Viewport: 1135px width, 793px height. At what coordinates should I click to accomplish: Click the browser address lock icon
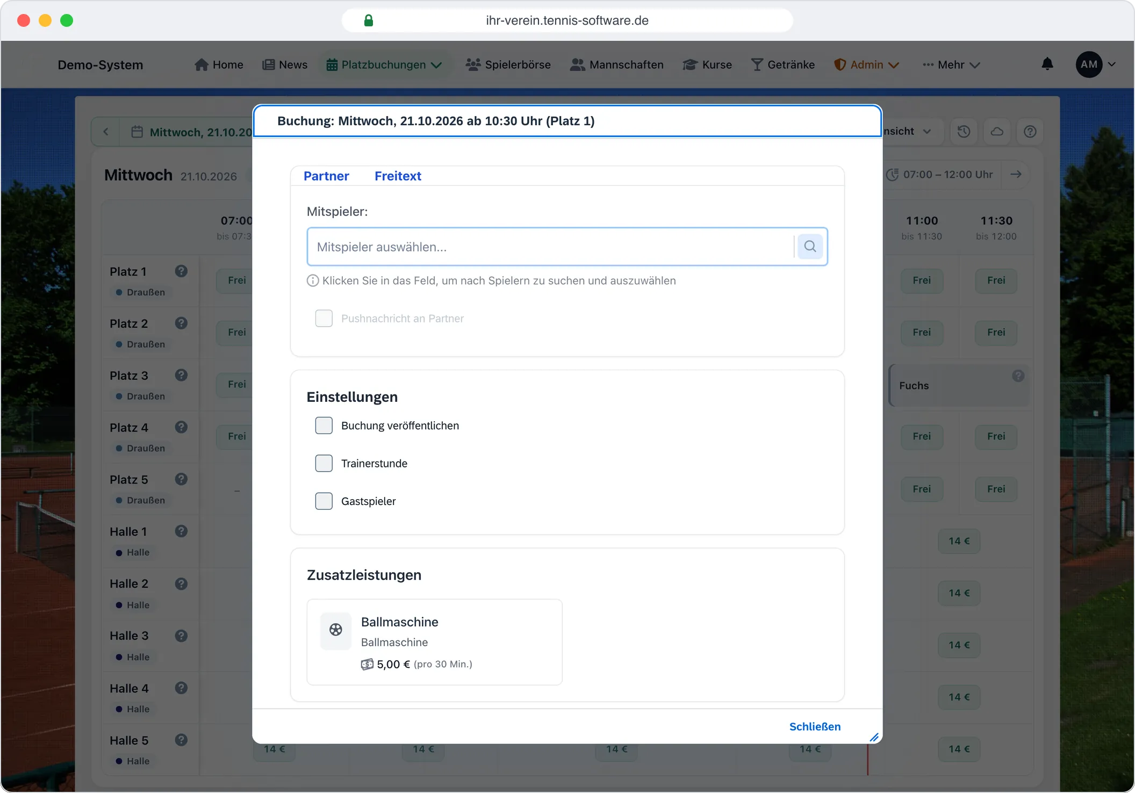coord(369,20)
